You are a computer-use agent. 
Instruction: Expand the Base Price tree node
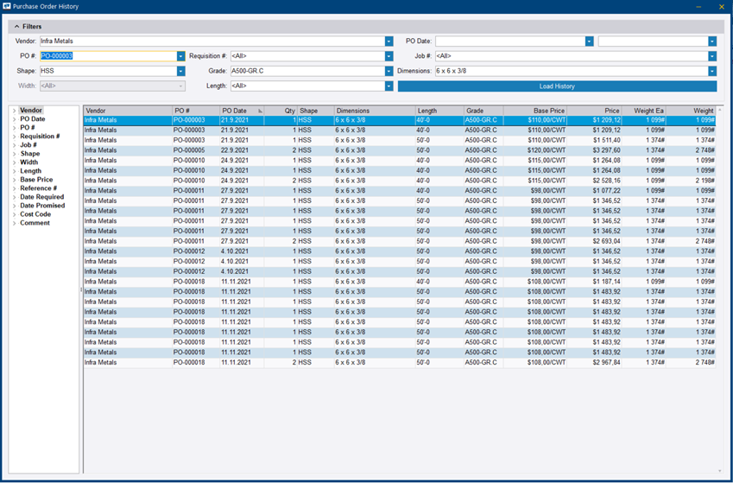tap(13, 180)
